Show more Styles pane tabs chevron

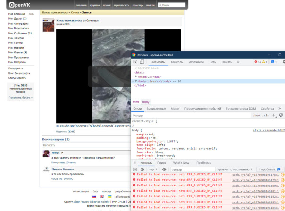(279, 108)
